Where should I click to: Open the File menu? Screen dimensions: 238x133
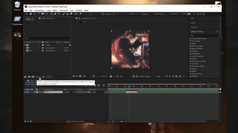click(26, 10)
